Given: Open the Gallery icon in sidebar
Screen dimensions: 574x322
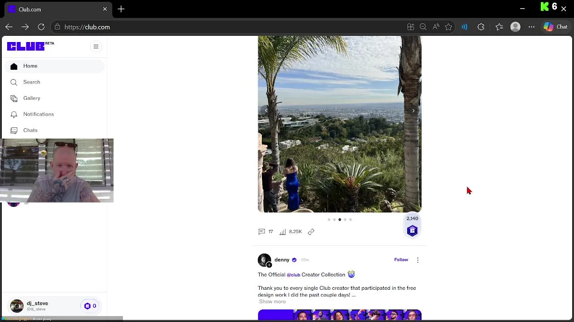Looking at the screenshot, I should [14, 98].
